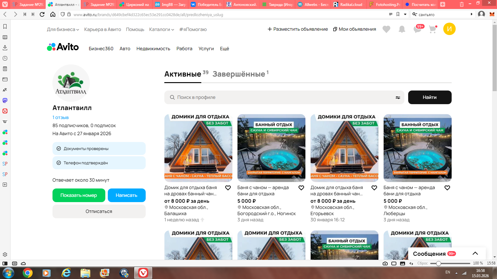
Task: Open the Notes side panel
Action: click(x=5, y=69)
